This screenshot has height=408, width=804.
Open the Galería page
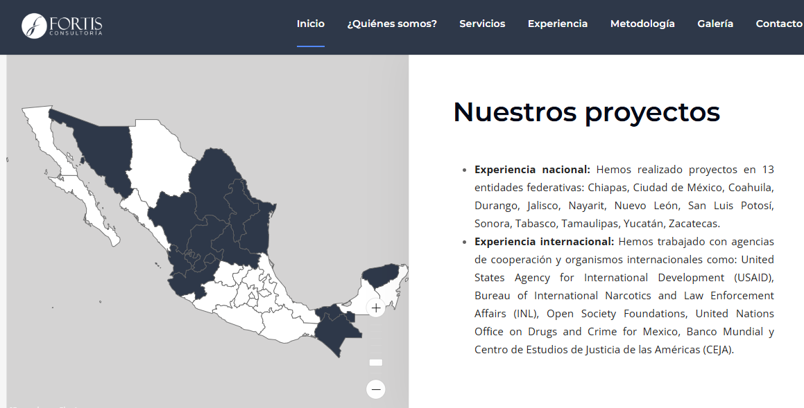coord(715,24)
